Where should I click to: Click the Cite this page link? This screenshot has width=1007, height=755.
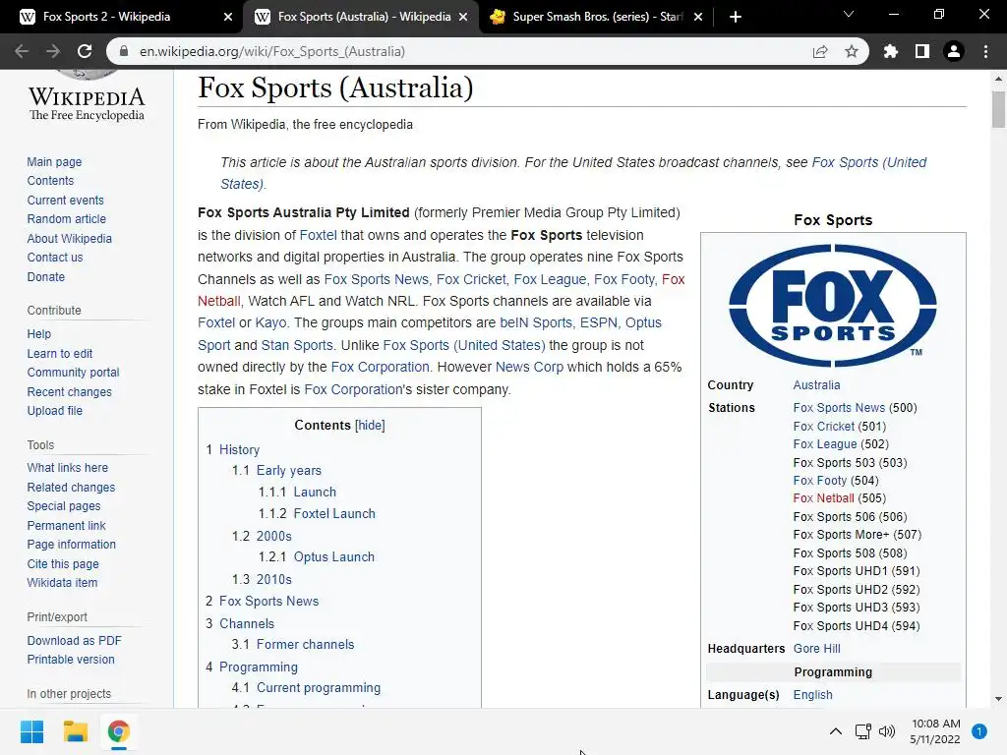pyautogui.click(x=63, y=563)
